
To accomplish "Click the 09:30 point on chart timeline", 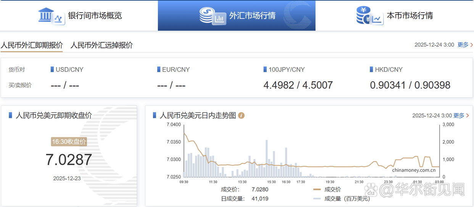I will point(184,182).
